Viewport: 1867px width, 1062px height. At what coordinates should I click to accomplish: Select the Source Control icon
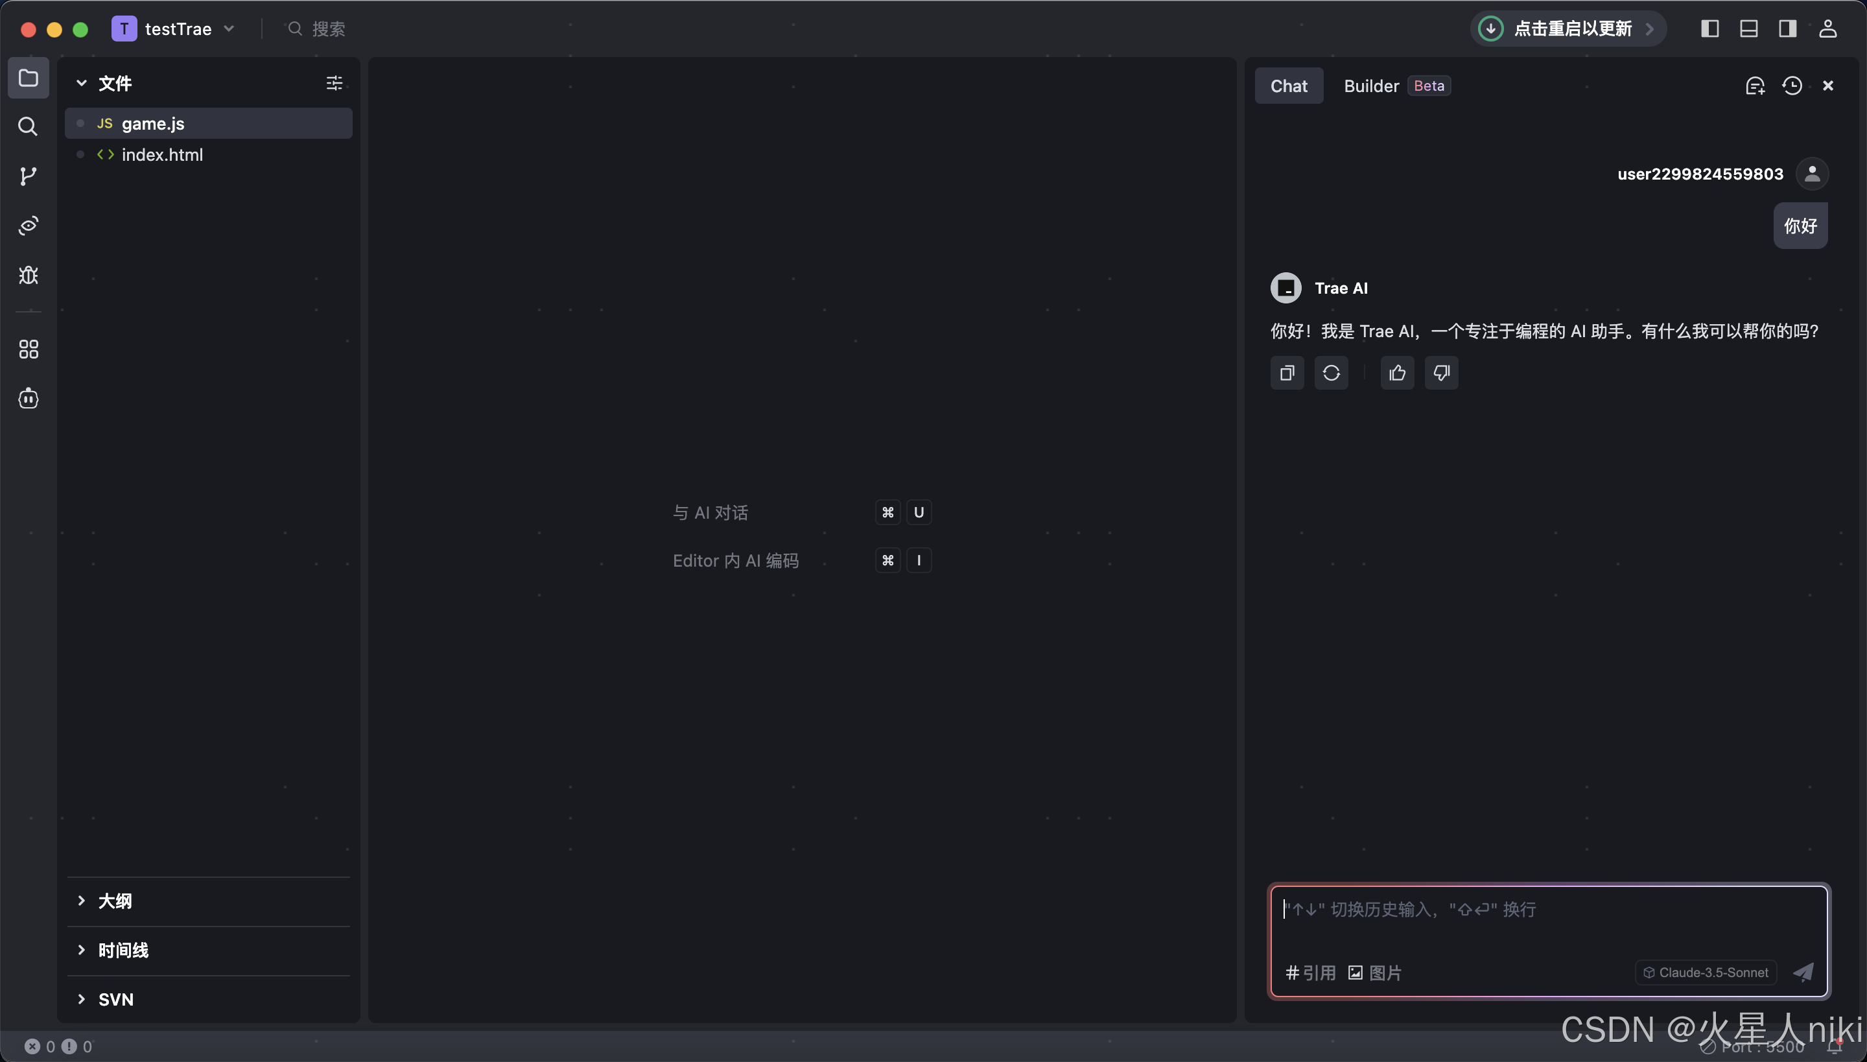(x=28, y=175)
